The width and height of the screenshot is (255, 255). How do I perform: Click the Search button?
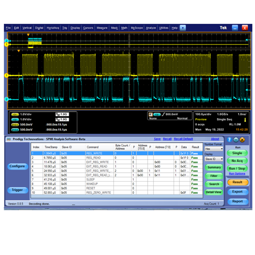(214, 184)
